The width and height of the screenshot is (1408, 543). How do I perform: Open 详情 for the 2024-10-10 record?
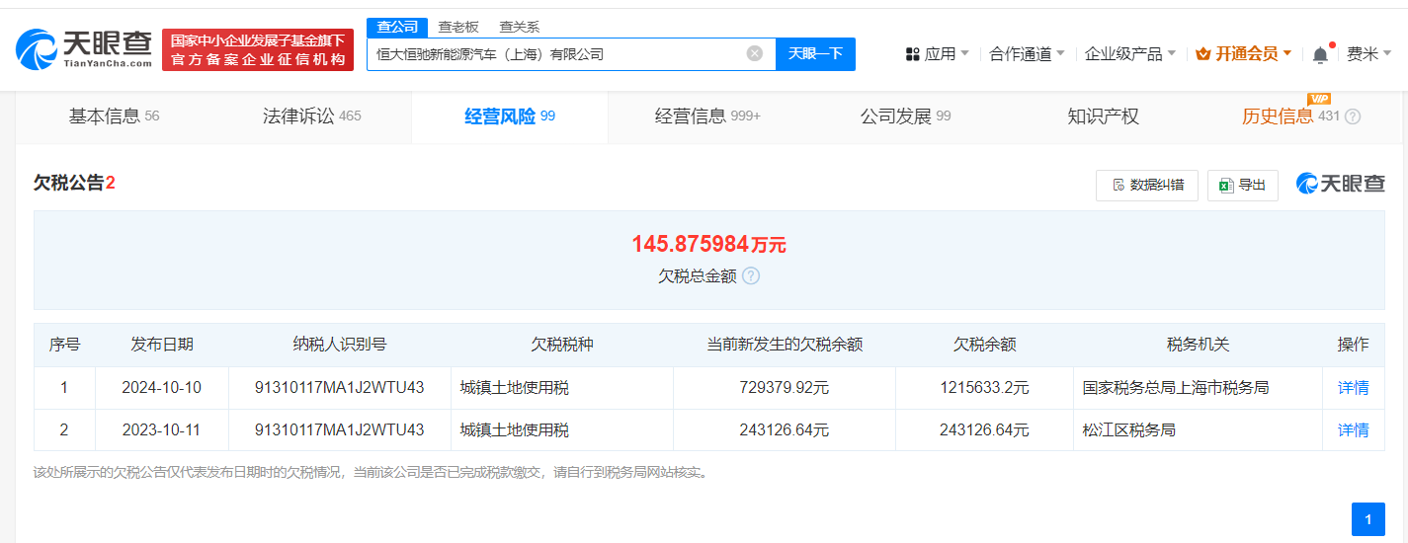(x=1353, y=388)
